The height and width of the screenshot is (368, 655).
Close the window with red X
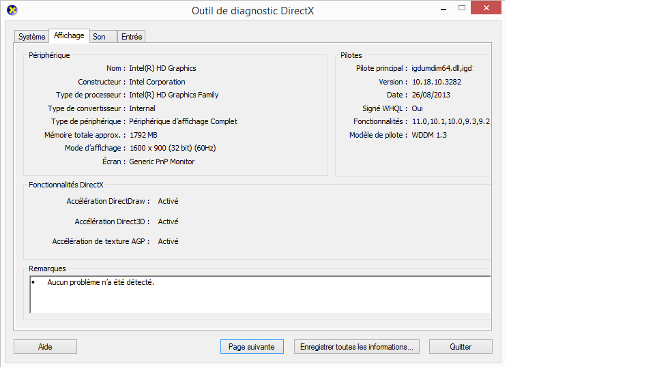point(486,8)
